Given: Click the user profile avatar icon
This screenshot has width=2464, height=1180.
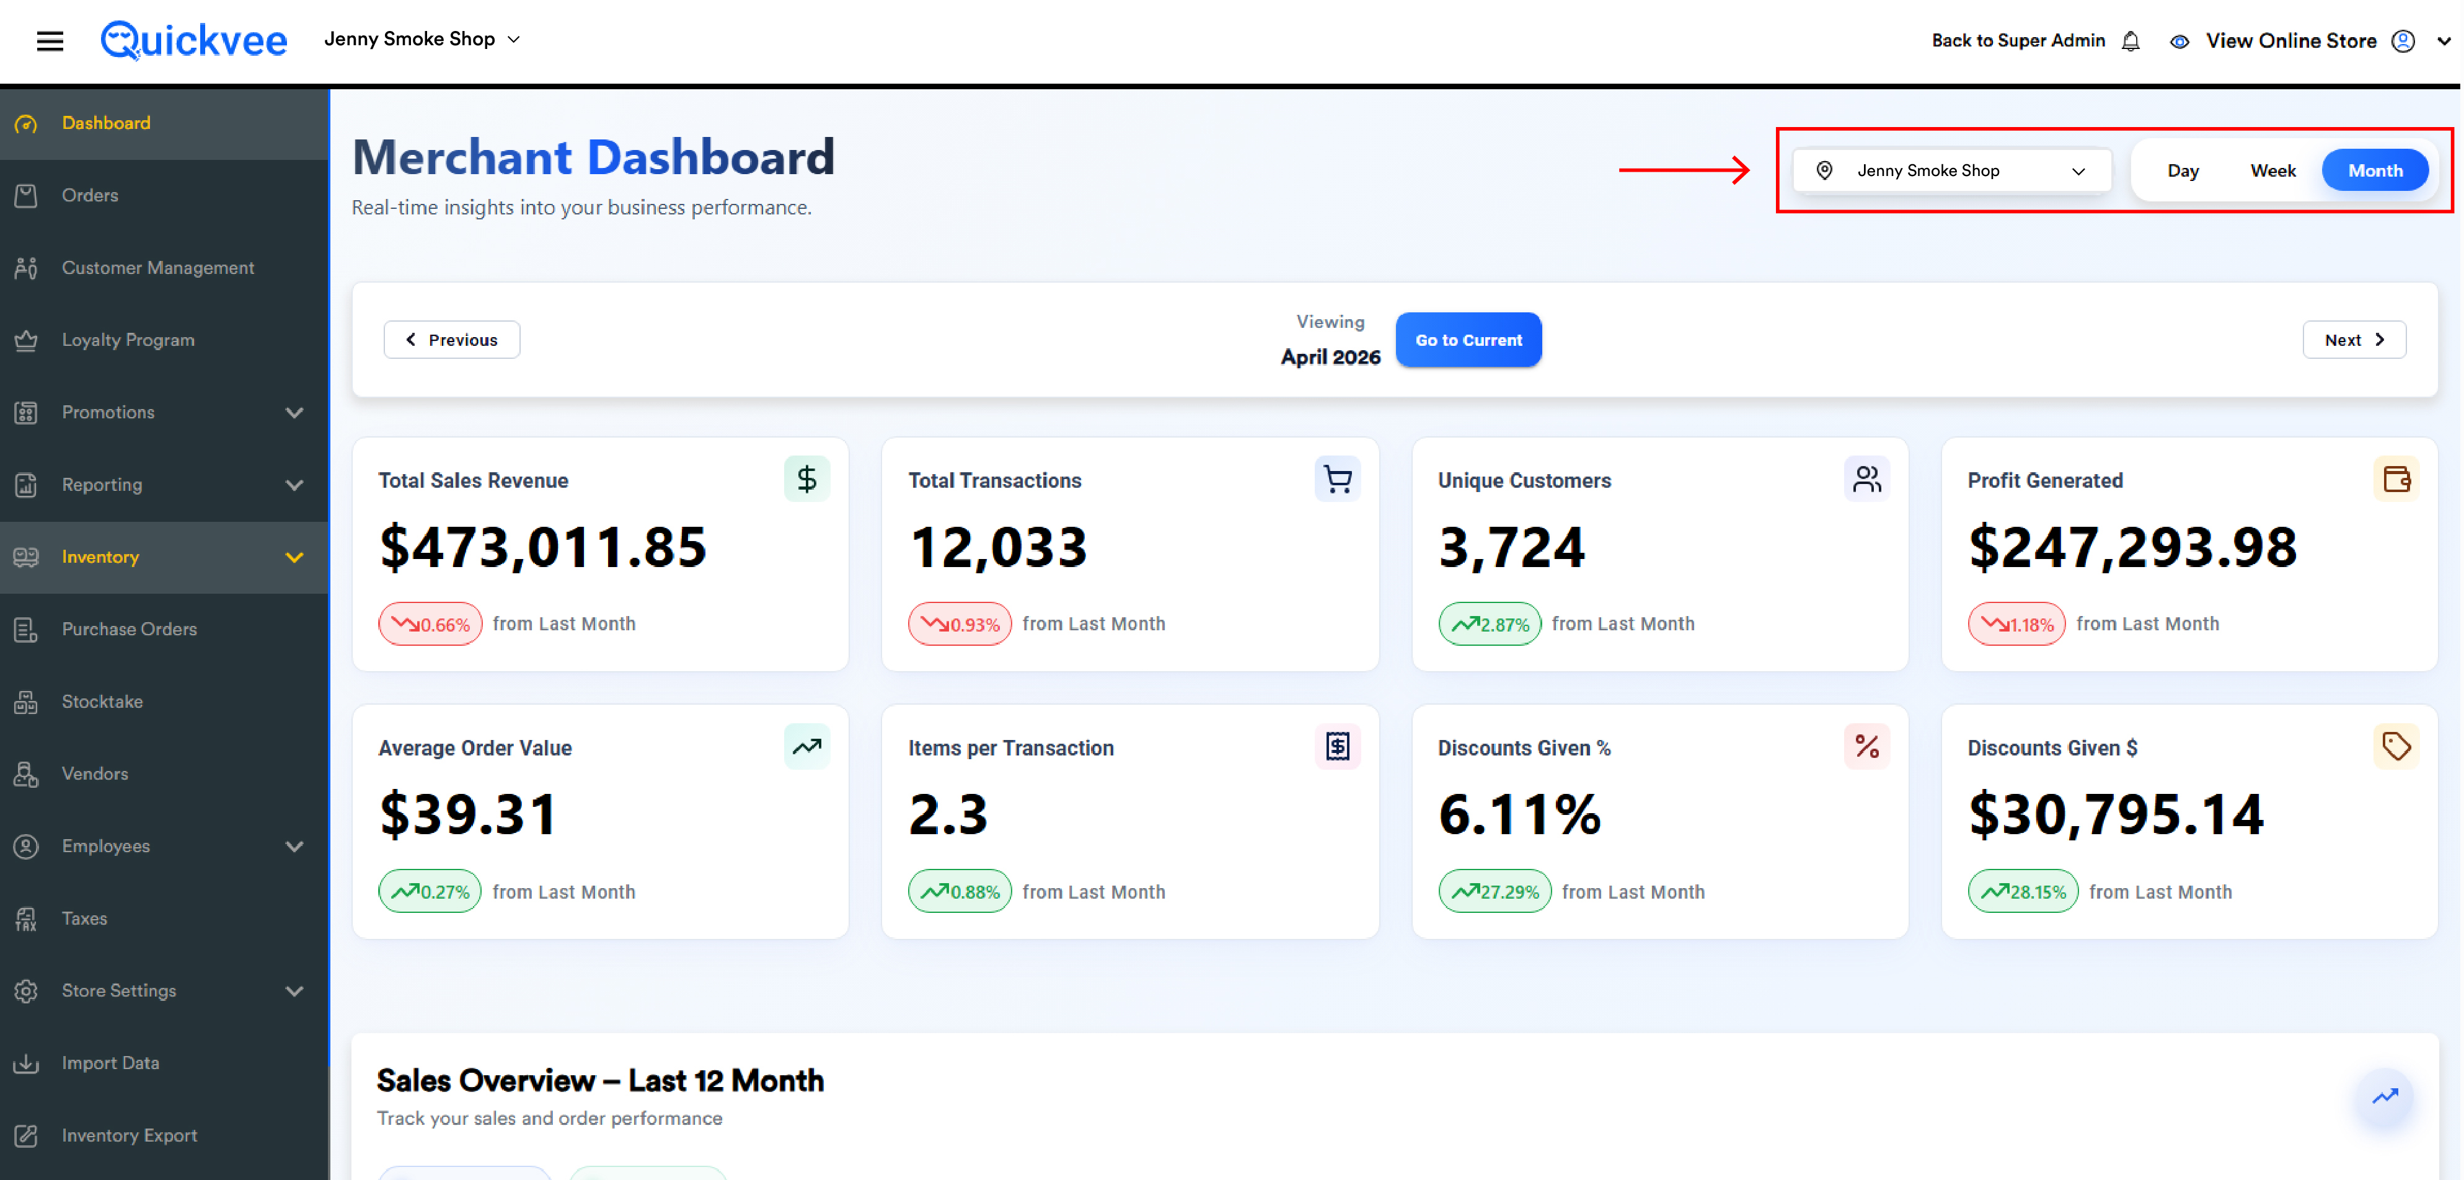Looking at the screenshot, I should tap(2403, 41).
